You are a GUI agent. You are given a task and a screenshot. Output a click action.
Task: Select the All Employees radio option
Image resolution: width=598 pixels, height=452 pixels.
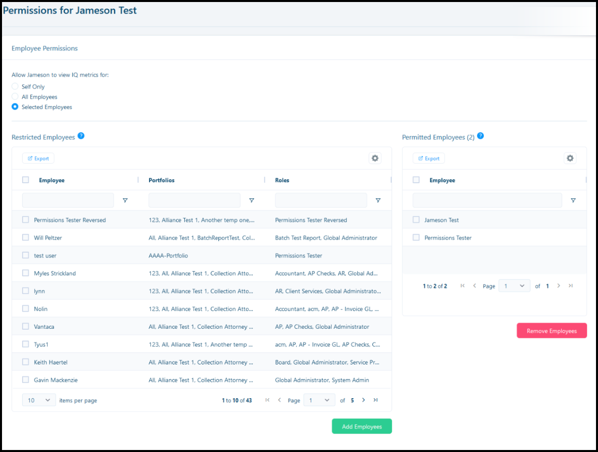pyautogui.click(x=15, y=97)
